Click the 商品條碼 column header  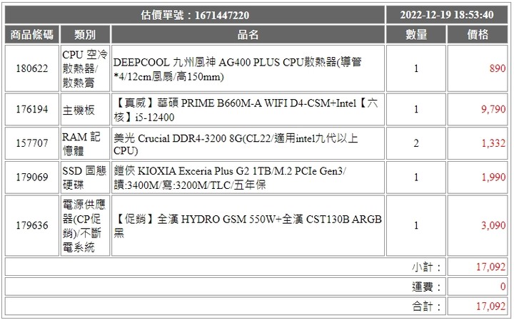point(32,35)
